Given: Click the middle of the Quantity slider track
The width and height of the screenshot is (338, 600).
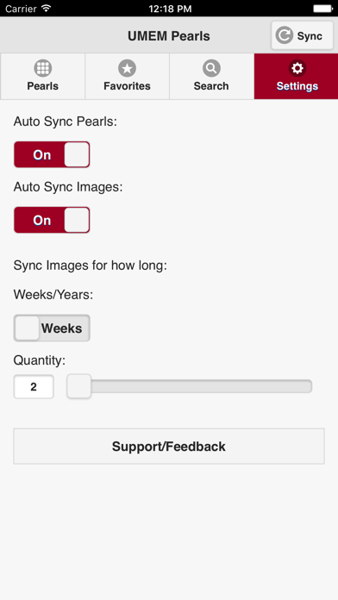Looking at the screenshot, I should (190, 386).
